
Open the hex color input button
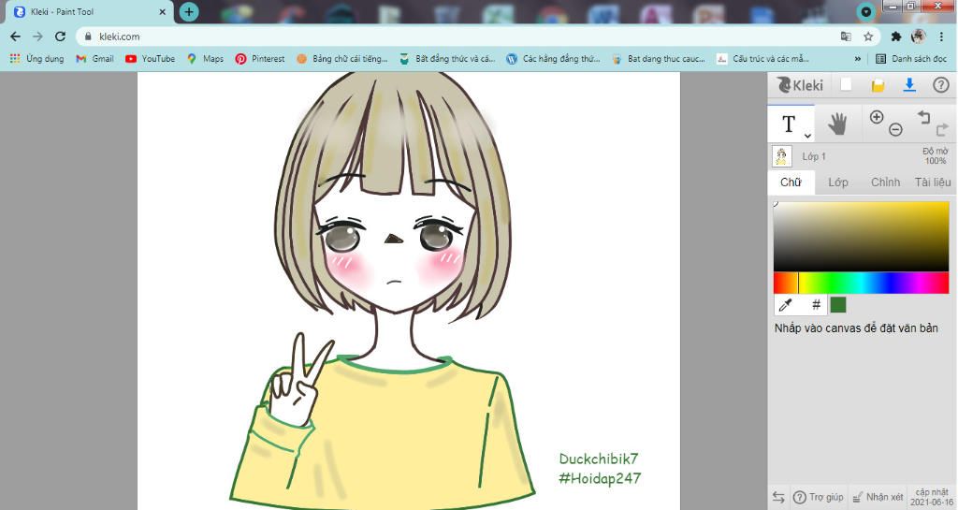pos(816,304)
